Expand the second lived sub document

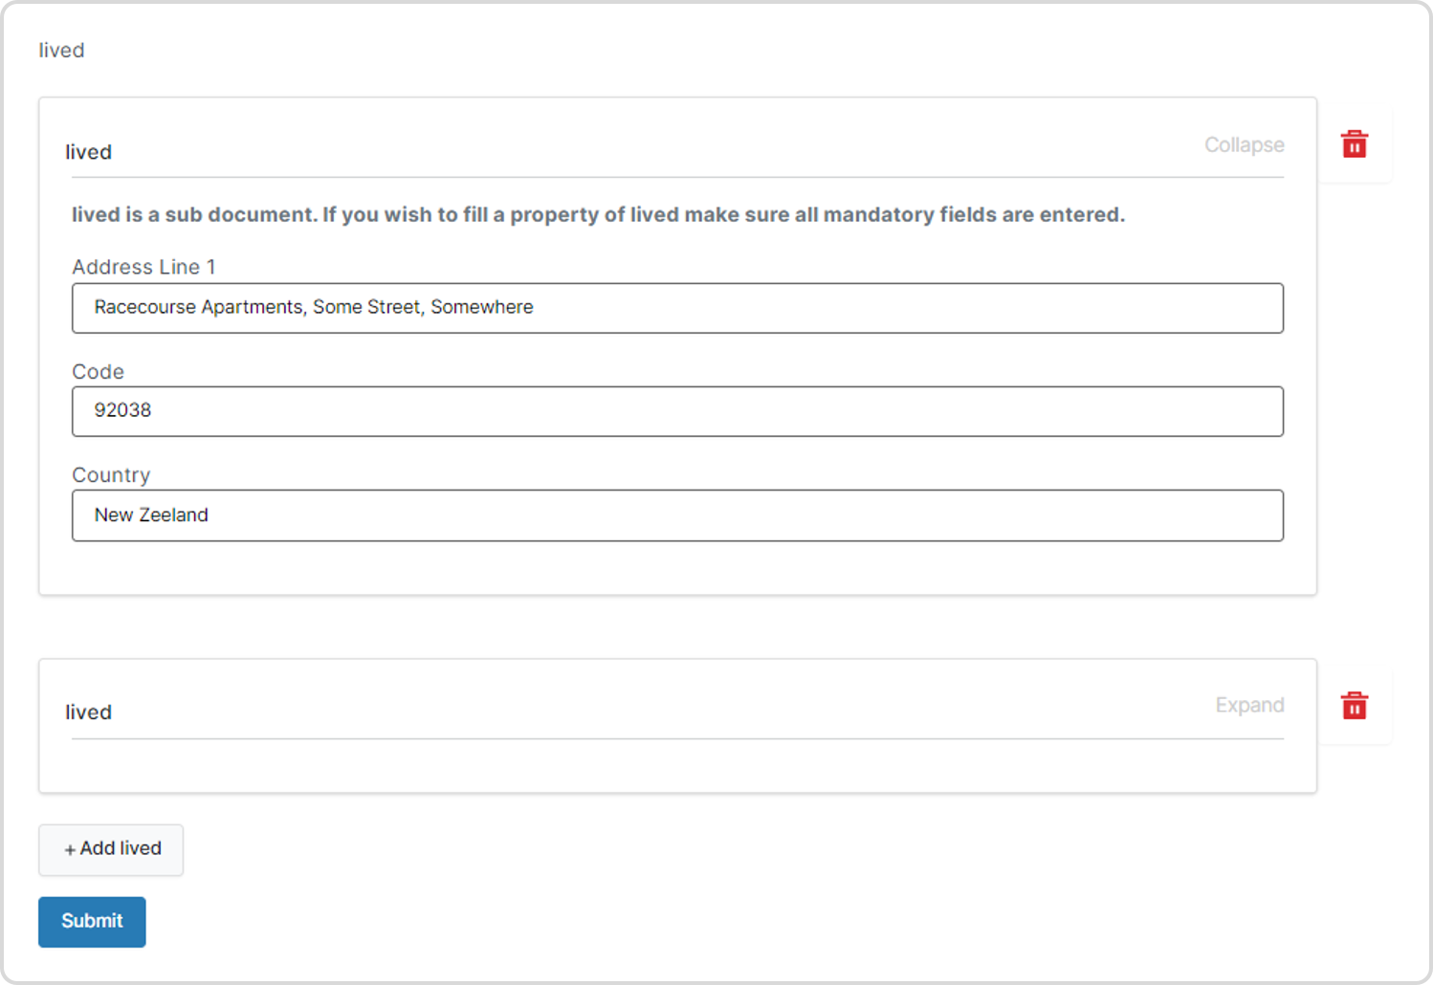(1249, 705)
